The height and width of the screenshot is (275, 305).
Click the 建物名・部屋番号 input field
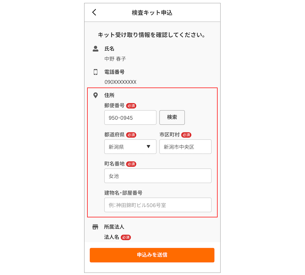click(158, 205)
